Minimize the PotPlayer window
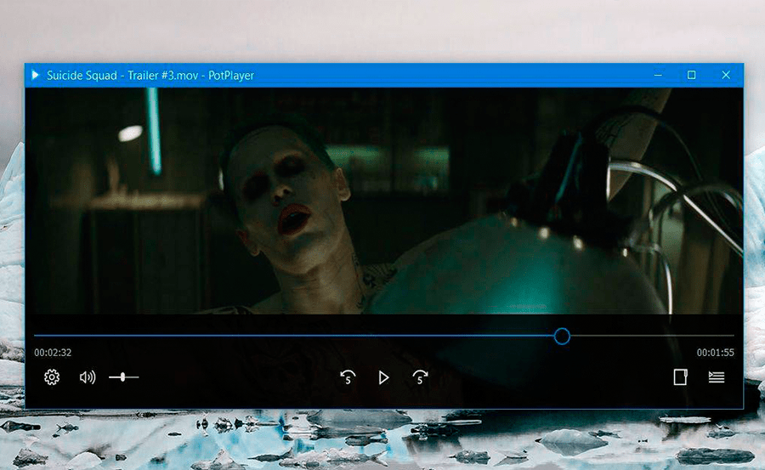 click(658, 75)
